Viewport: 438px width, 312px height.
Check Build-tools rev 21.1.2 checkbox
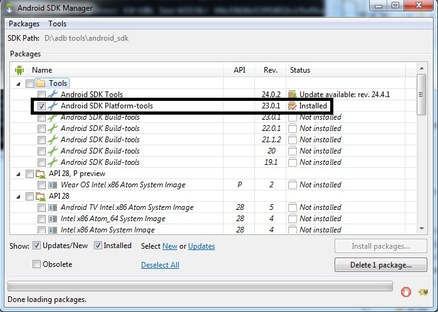(41, 140)
